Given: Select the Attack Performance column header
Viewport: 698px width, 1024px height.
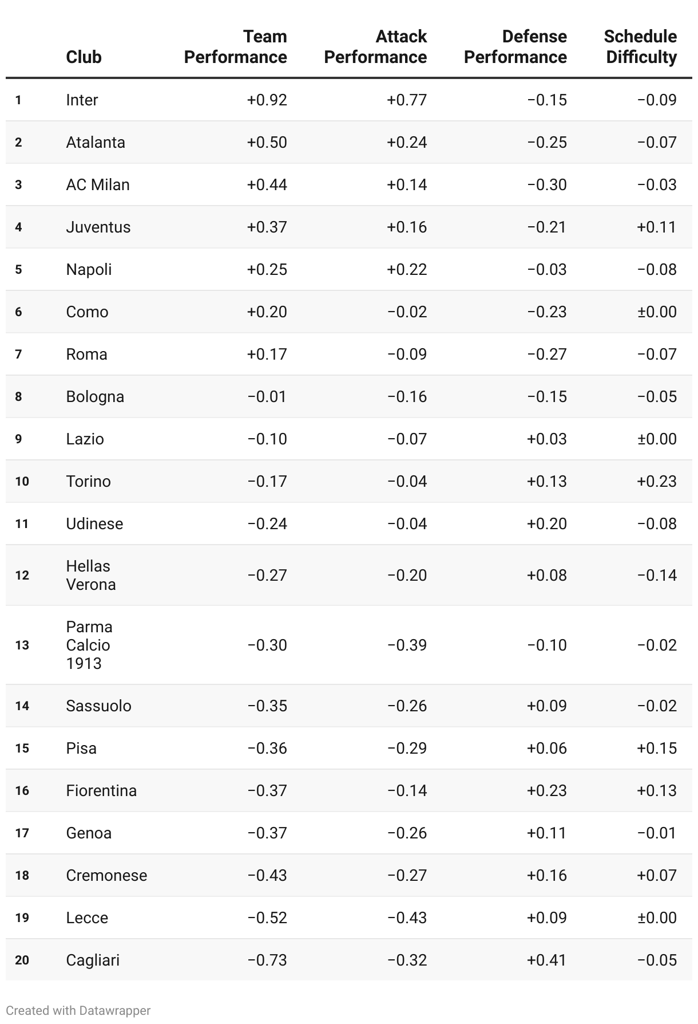Looking at the screenshot, I should tap(375, 46).
